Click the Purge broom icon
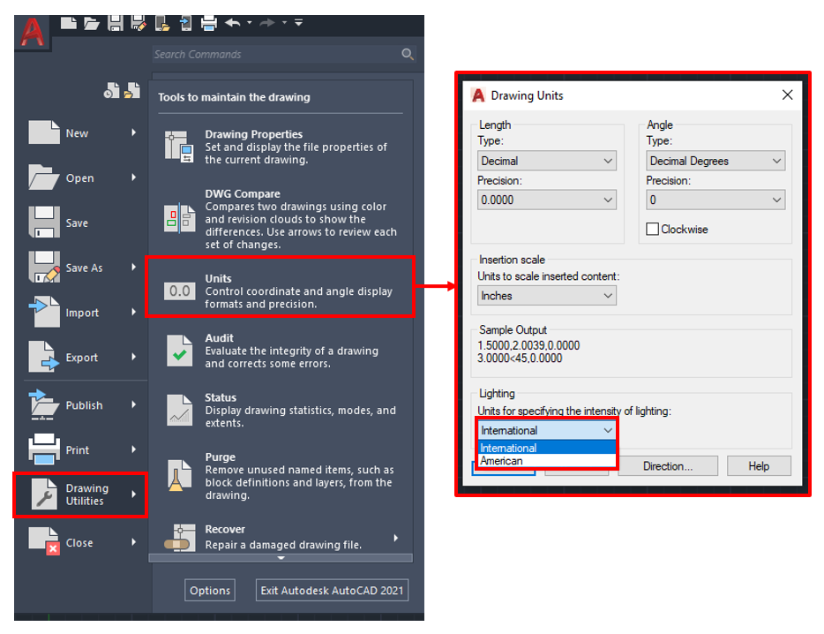 click(179, 475)
